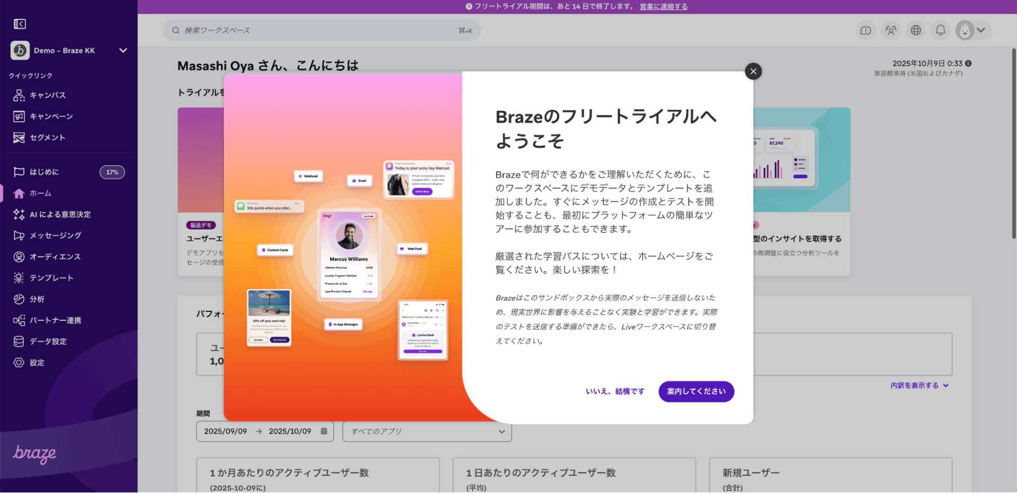The height and width of the screenshot is (493, 1017).
Task: Open the user group sharing icon
Action: [x=890, y=30]
